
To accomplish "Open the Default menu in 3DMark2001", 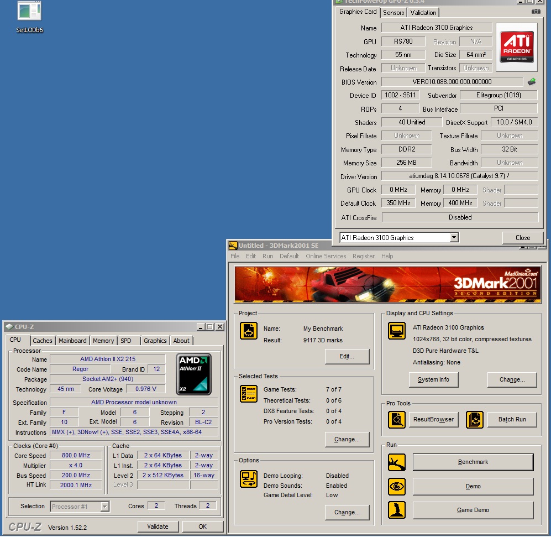I will [289, 256].
